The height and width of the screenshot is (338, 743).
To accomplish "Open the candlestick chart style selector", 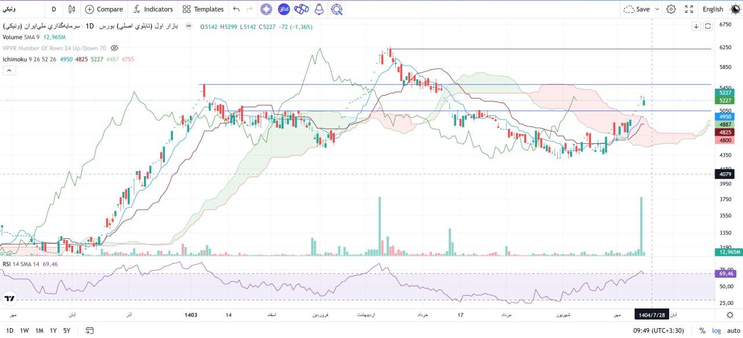I will point(72,9).
